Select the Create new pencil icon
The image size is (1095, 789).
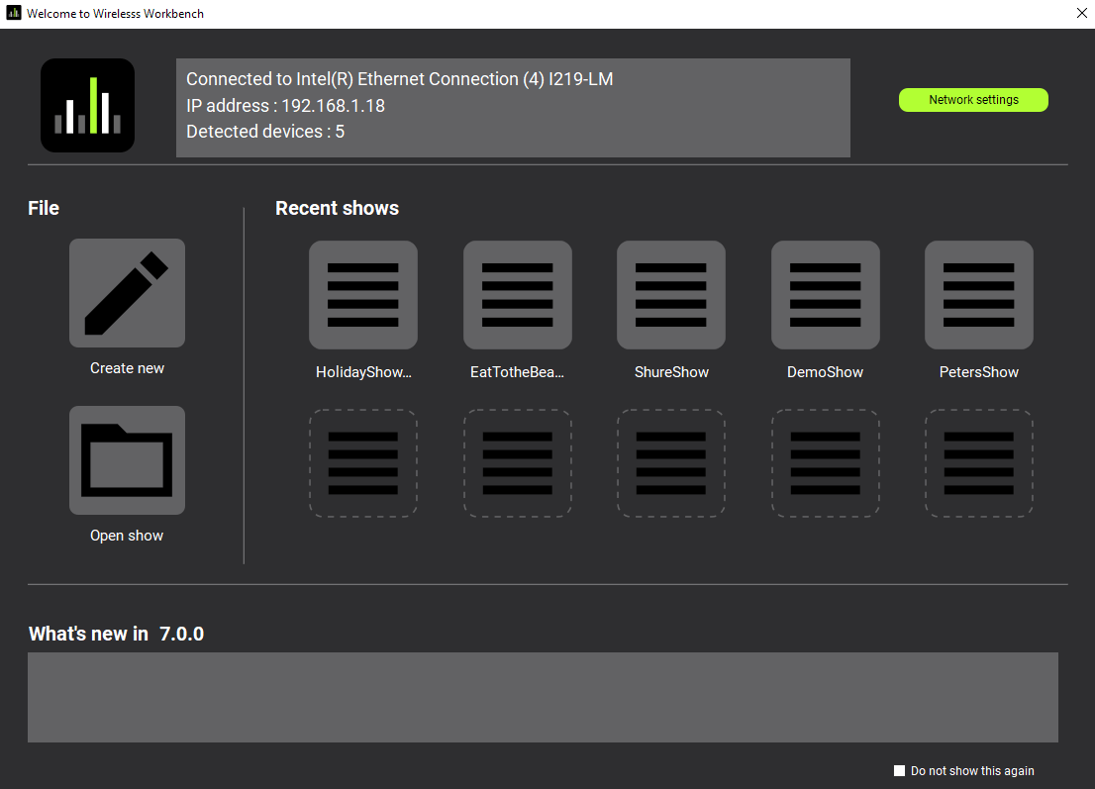coord(127,293)
